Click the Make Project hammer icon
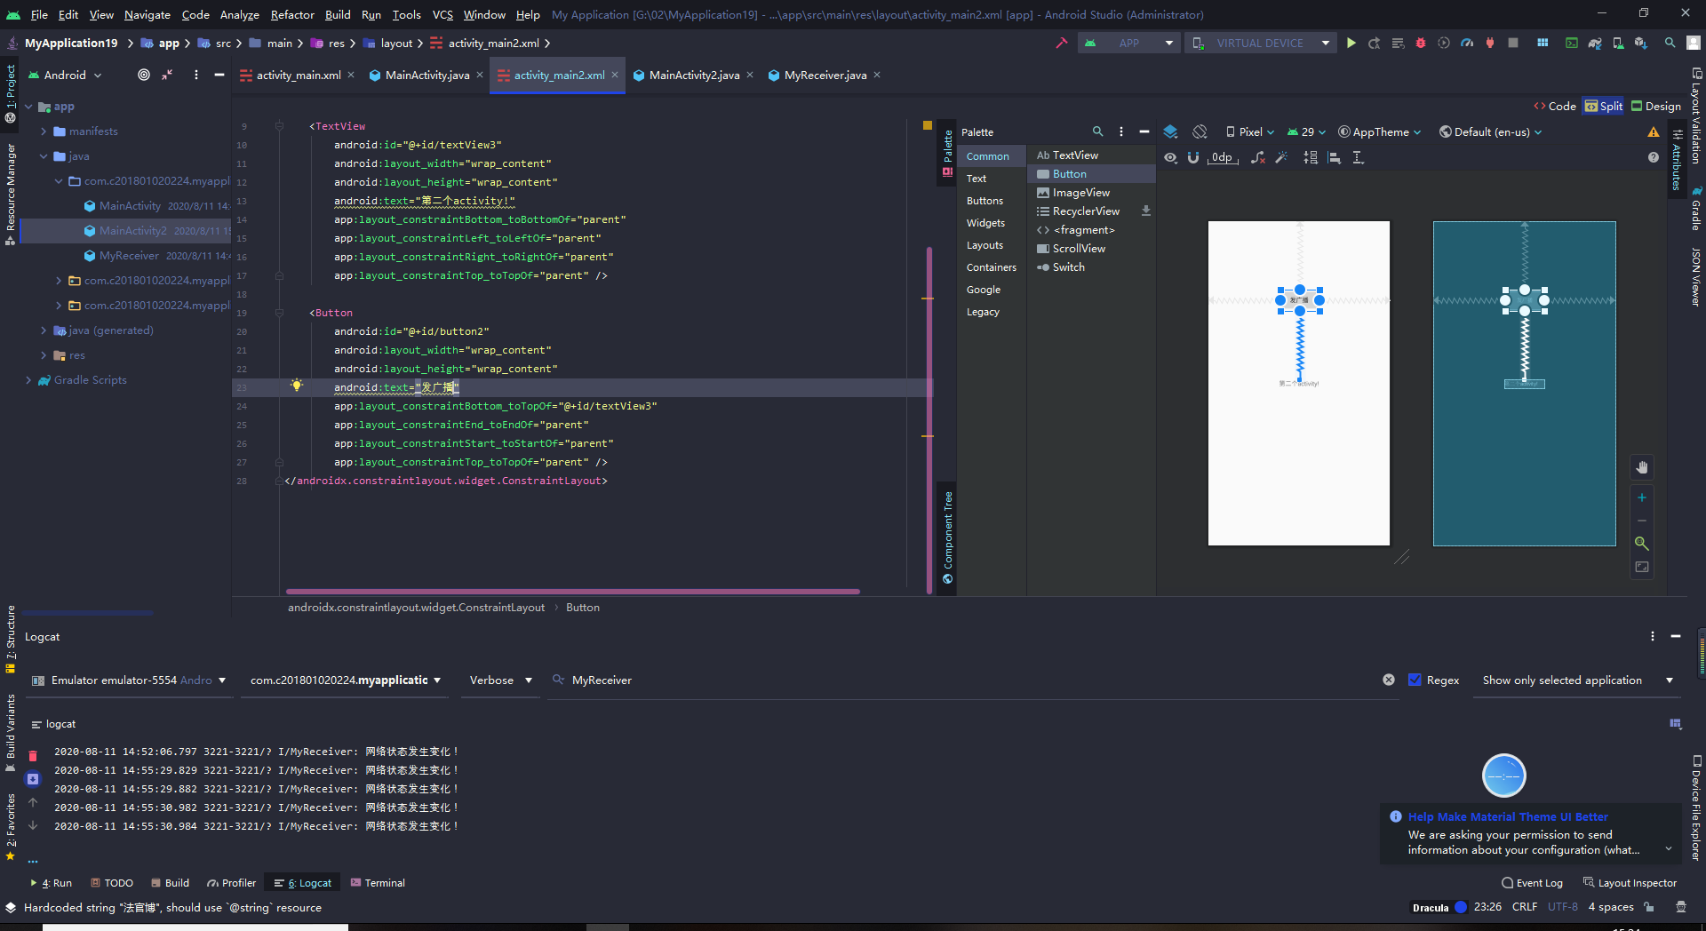The image size is (1706, 931). [x=1061, y=43]
